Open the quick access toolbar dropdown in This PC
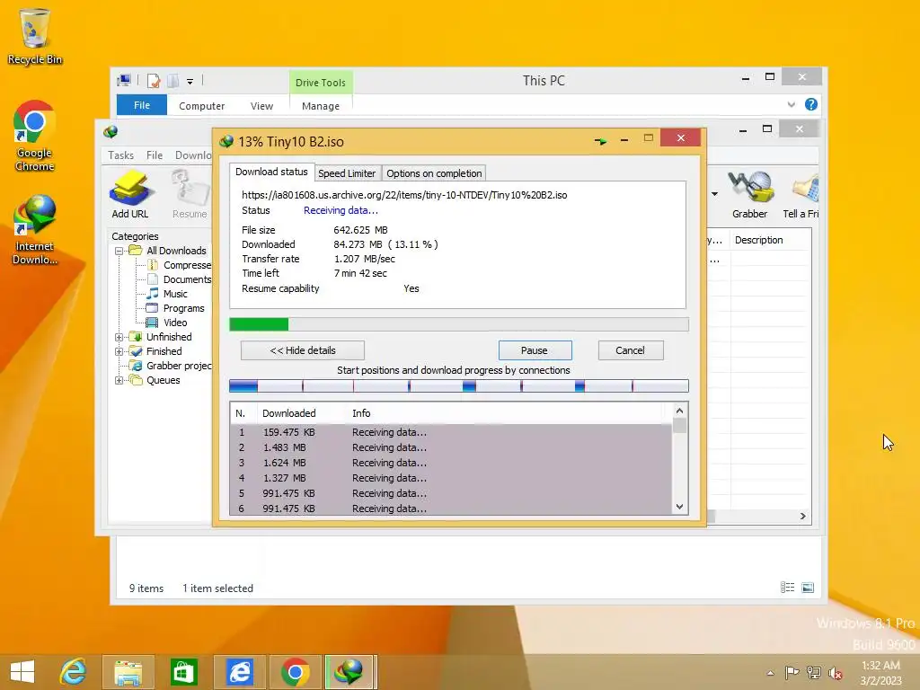This screenshot has width=920, height=690. [x=190, y=82]
